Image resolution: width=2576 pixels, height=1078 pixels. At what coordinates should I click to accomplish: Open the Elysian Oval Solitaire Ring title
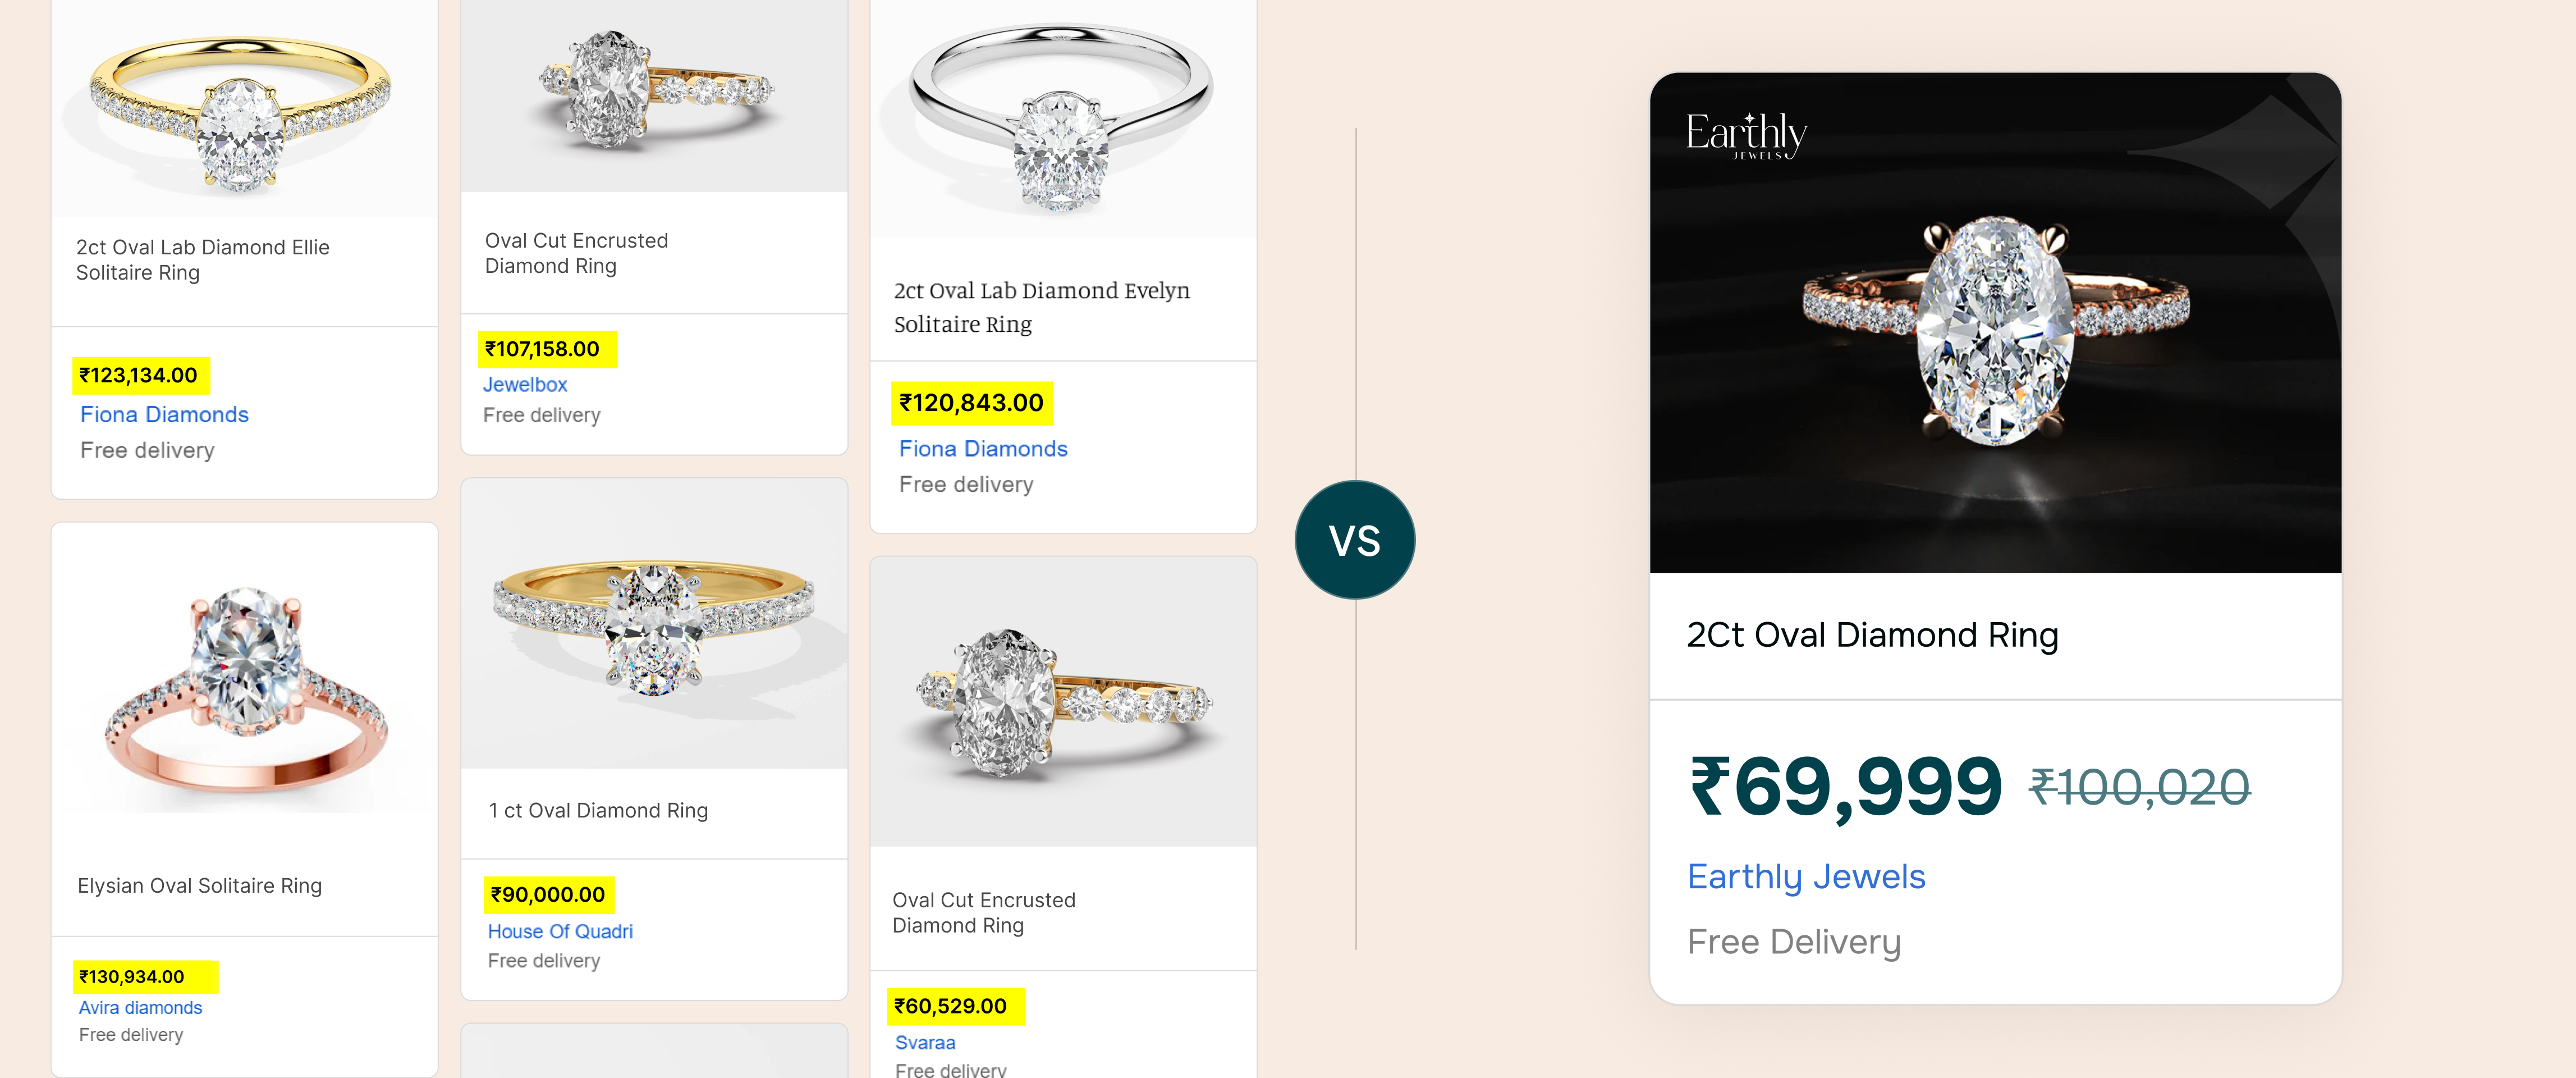click(200, 886)
